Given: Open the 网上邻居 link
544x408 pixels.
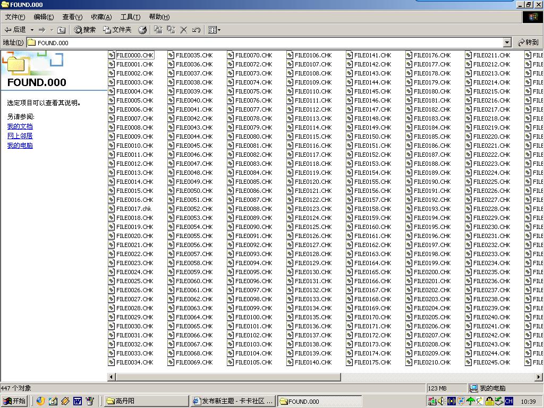Looking at the screenshot, I should tap(20, 135).
